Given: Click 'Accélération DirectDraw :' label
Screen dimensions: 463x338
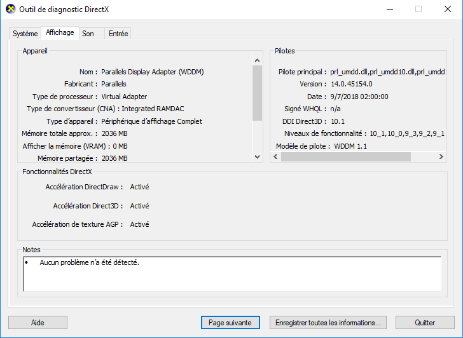Looking at the screenshot, I should [x=84, y=187].
